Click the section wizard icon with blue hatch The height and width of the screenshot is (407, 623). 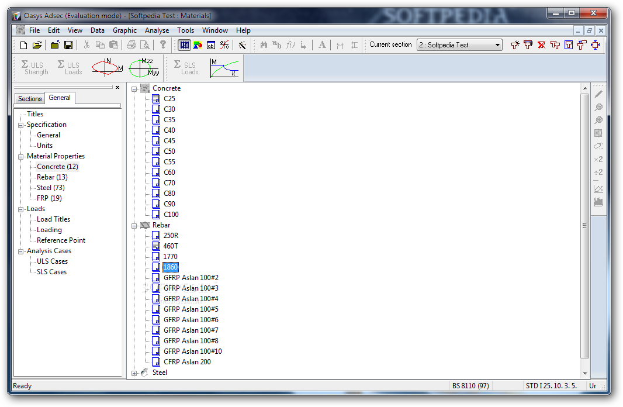coord(528,45)
